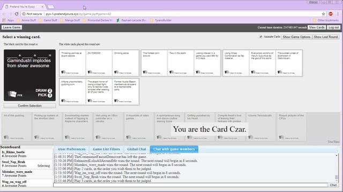Click Mistakes_were_made in the scoreboard

pos(17,172)
